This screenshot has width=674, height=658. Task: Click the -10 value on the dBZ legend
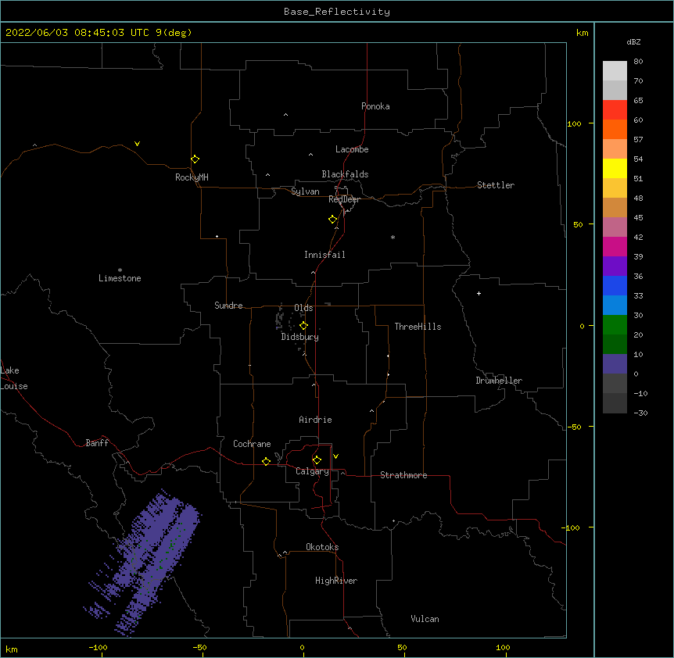(x=640, y=393)
